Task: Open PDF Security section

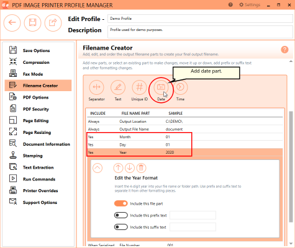Action: click(39, 109)
